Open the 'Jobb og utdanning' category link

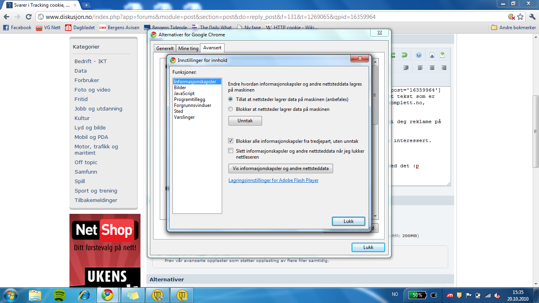[98, 108]
